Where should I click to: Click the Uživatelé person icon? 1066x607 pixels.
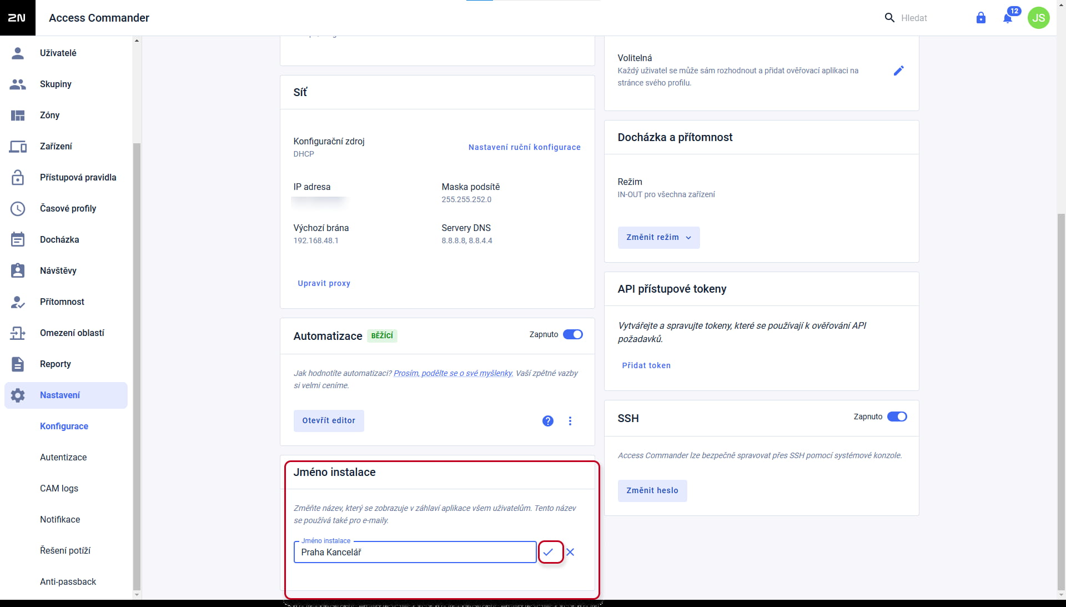click(18, 53)
